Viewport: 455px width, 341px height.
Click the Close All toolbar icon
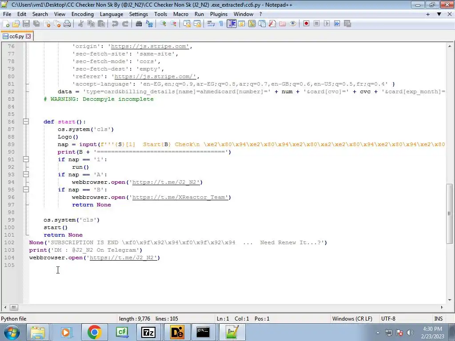tap(57, 24)
